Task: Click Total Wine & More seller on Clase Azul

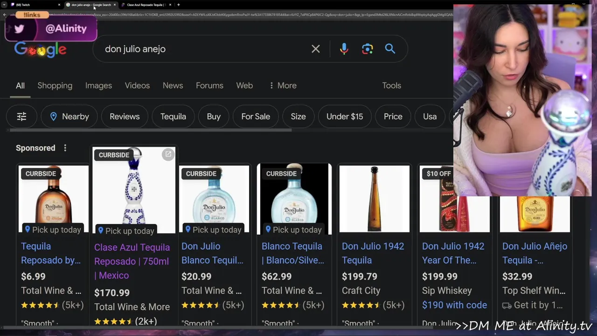Action: pos(132,307)
